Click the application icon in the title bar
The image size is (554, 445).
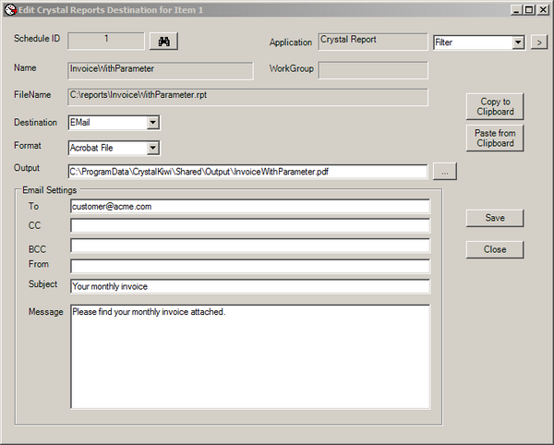point(10,10)
